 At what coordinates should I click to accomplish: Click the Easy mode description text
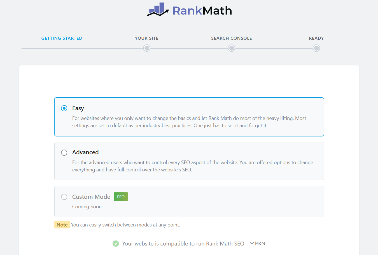tap(189, 122)
